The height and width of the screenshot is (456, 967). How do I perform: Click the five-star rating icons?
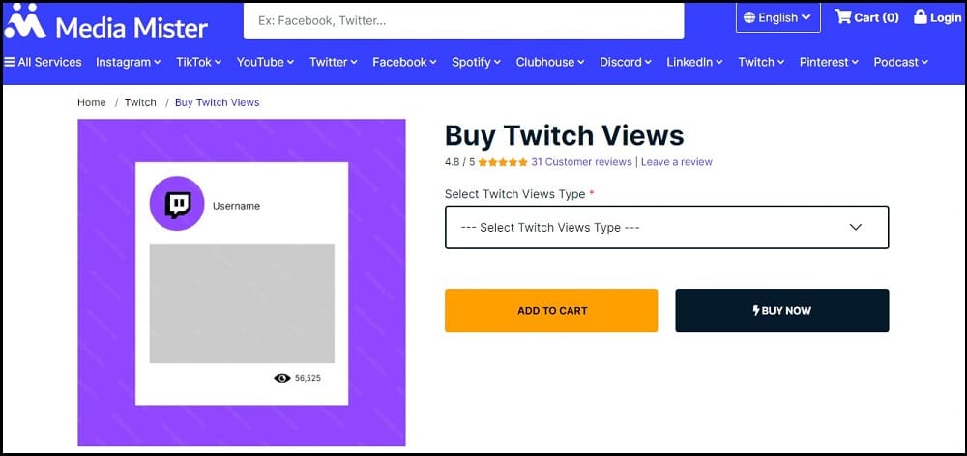(x=503, y=162)
